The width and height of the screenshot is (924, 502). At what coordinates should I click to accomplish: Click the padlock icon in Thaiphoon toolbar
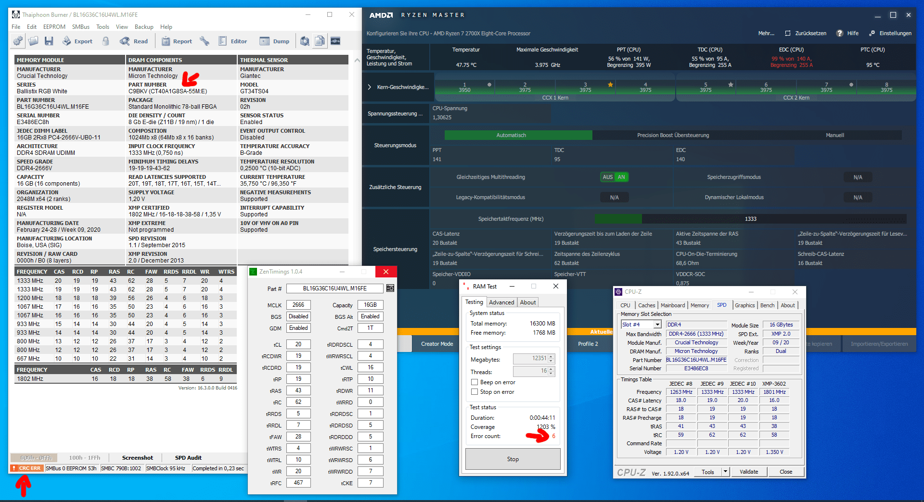point(106,41)
